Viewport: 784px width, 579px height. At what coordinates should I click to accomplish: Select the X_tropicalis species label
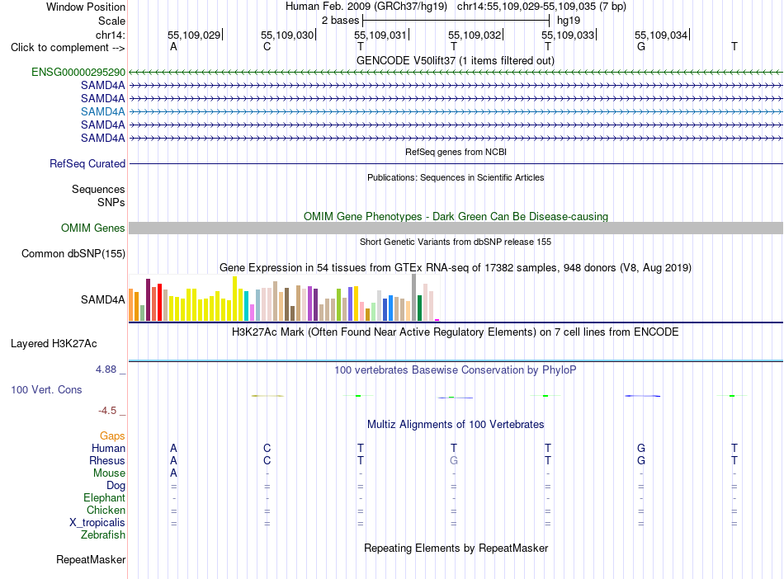click(x=97, y=523)
